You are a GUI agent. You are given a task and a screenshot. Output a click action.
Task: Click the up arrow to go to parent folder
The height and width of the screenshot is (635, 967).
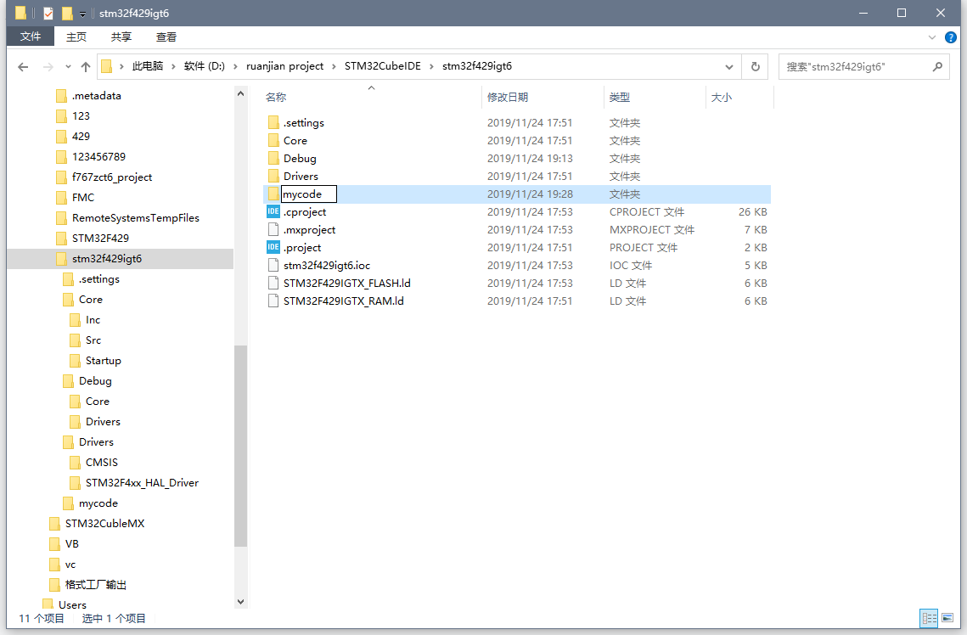[86, 65]
